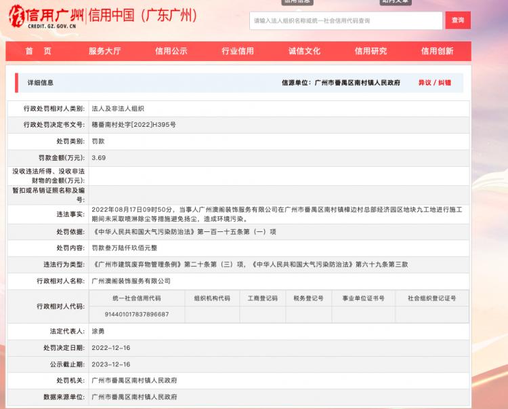Click the 社会组织登记证号 column header
The image size is (508, 409).
[x=432, y=298]
